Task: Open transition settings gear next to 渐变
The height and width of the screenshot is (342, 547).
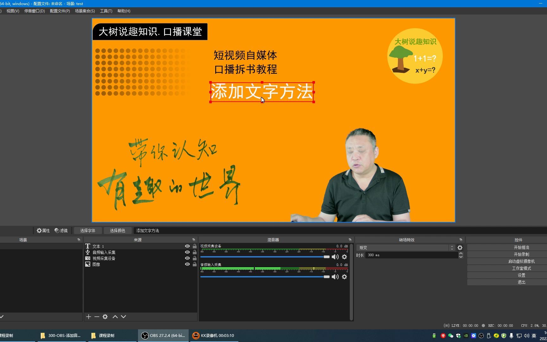Action: click(460, 247)
